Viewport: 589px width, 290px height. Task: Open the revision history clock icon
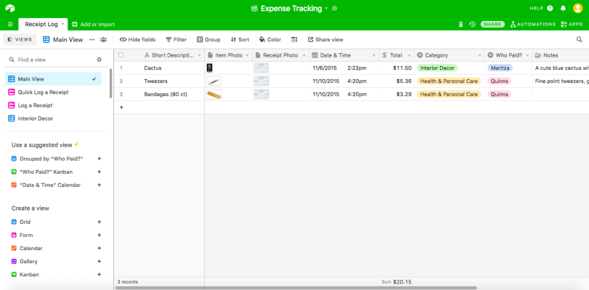point(472,25)
